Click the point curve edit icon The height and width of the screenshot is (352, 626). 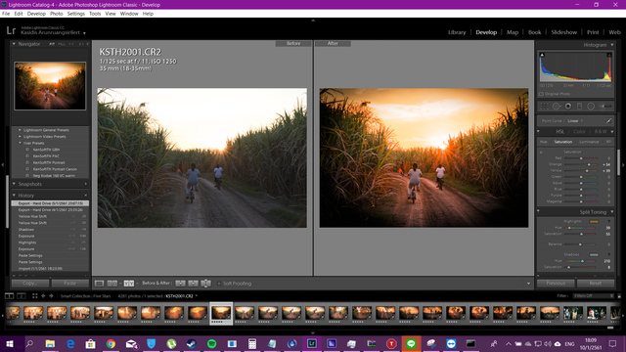click(608, 120)
